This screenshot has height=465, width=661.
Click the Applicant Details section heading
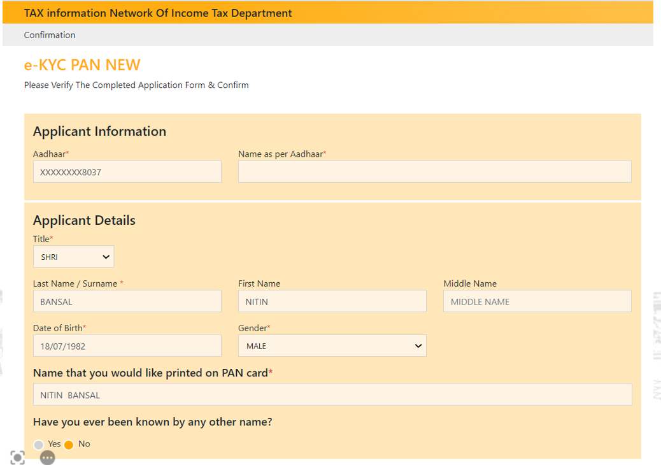pos(84,220)
